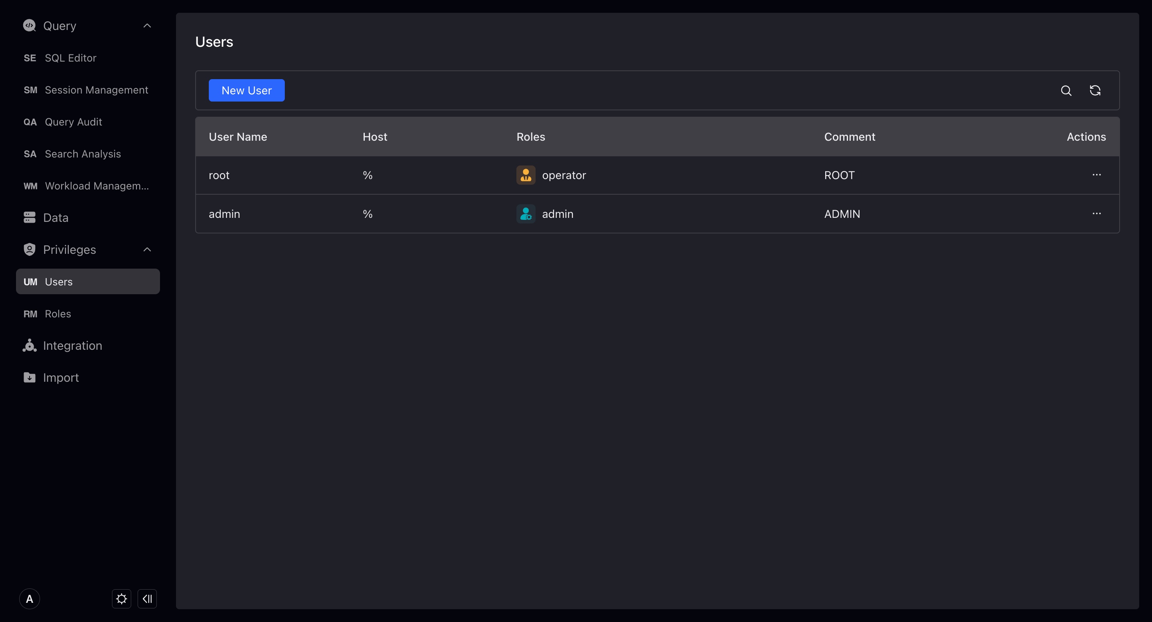The image size is (1152, 622).
Task: Go to SQL Editor
Action: coord(70,58)
